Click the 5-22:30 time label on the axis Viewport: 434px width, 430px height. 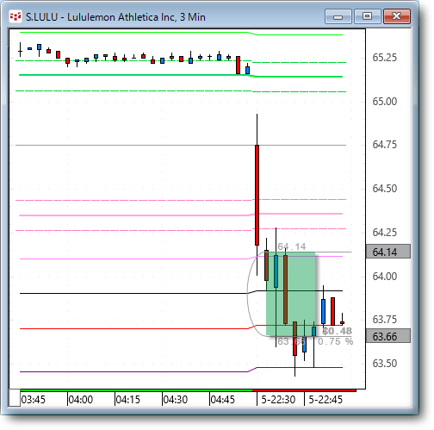tap(278, 400)
